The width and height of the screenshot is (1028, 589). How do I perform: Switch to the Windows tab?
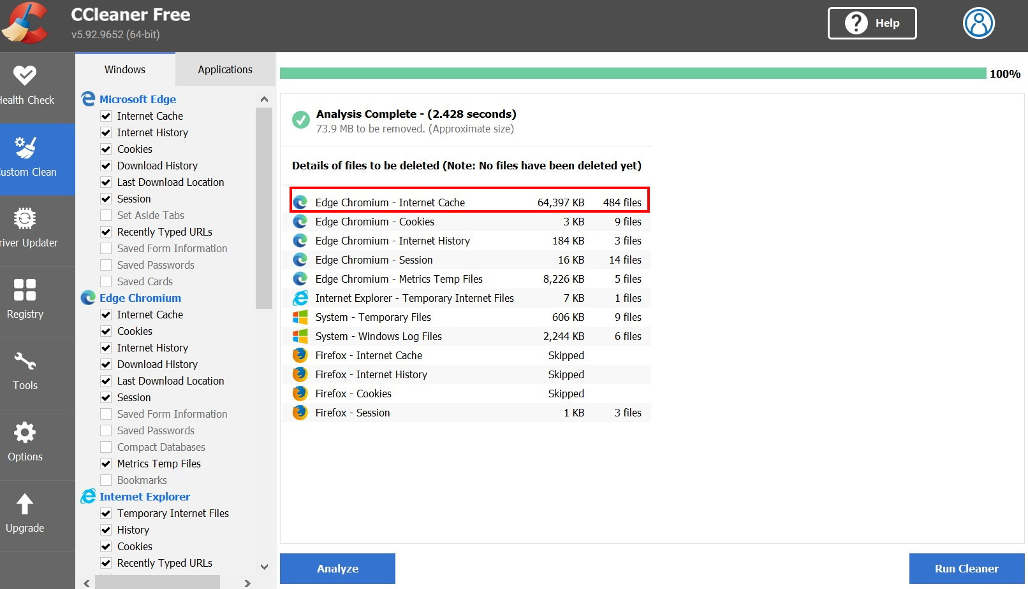point(125,69)
